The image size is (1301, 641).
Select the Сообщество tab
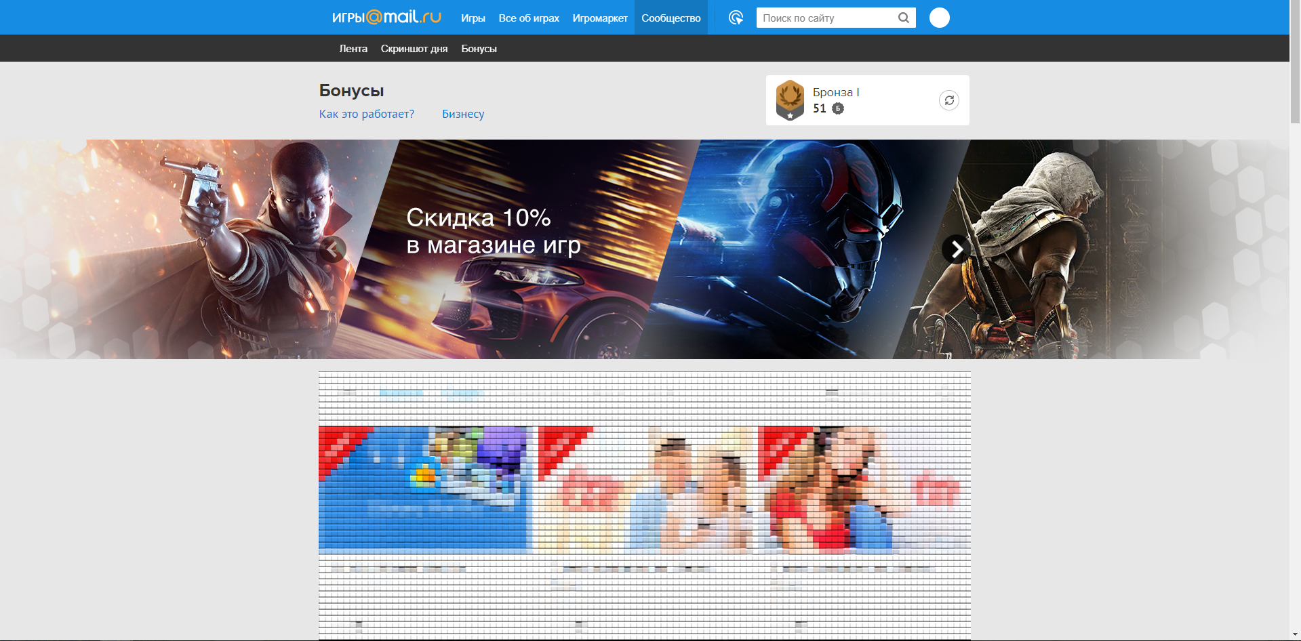(671, 18)
